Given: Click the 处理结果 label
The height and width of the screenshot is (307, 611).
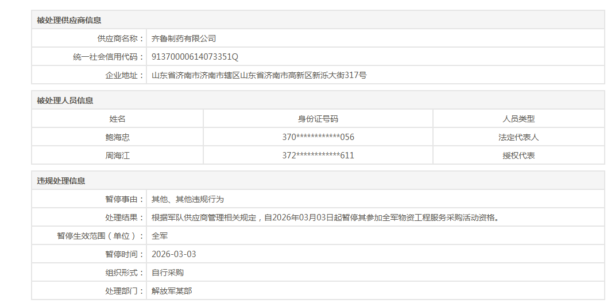Looking at the screenshot, I should pos(125,217).
